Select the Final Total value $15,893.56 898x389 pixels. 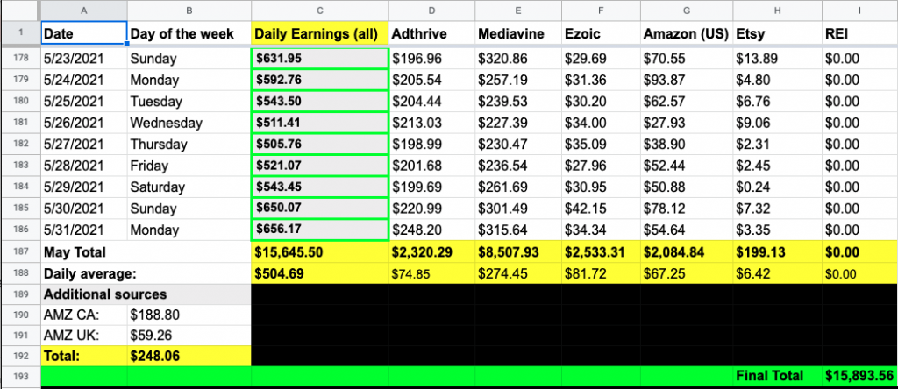coord(859,376)
